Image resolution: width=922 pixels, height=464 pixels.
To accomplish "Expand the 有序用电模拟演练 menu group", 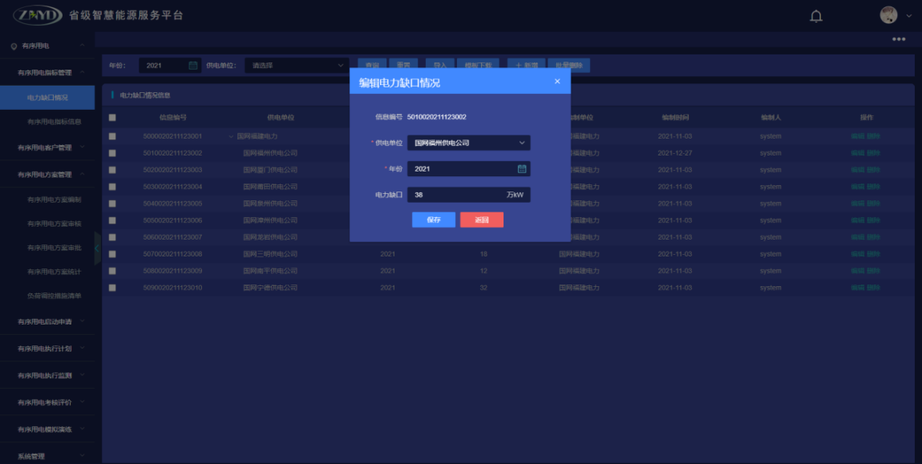I will coord(83,429).
